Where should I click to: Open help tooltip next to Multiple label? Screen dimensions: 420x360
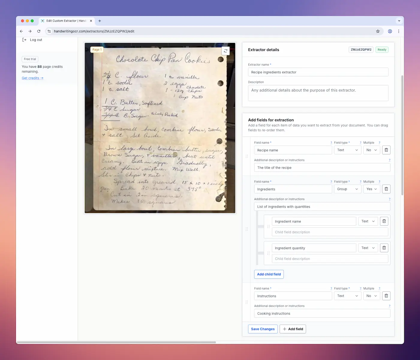(x=379, y=142)
